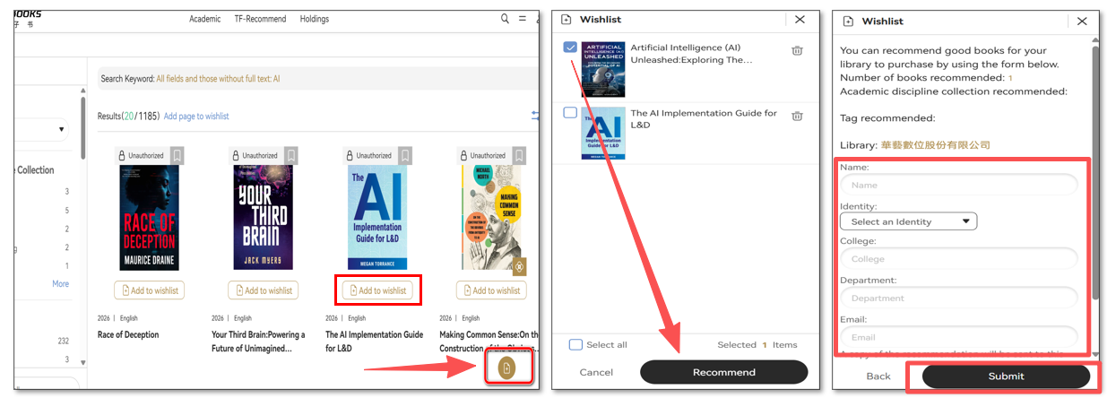
Task: Focus the College input field
Action: point(958,259)
